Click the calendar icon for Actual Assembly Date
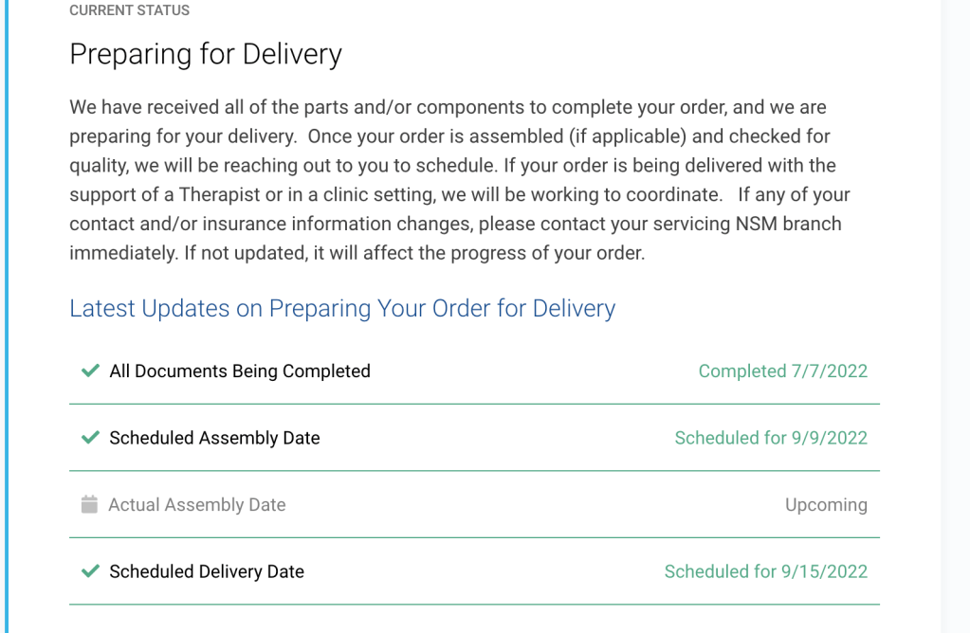The image size is (970, 633). (x=89, y=505)
